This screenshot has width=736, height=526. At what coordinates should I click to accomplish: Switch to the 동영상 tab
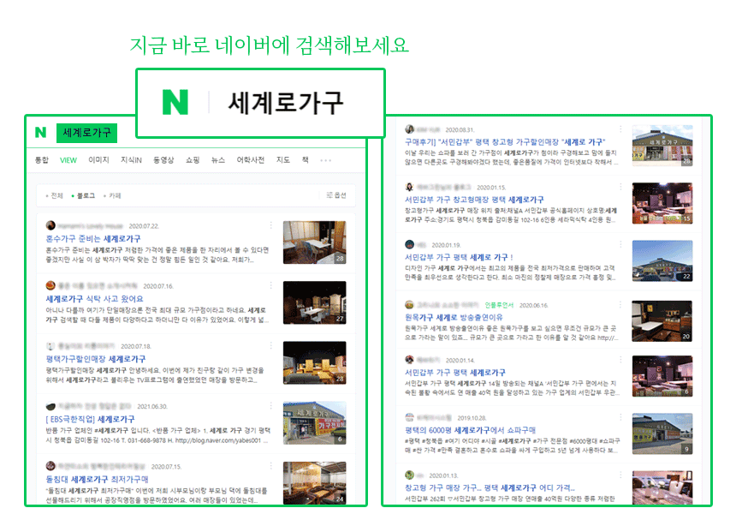(x=163, y=160)
